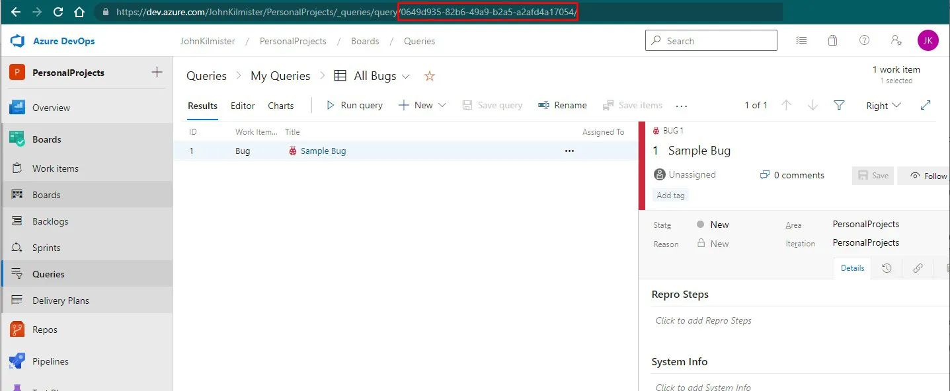Viewport: 950px width, 391px height.
Task: Open the All Bugs query dropdown
Action: (405, 76)
